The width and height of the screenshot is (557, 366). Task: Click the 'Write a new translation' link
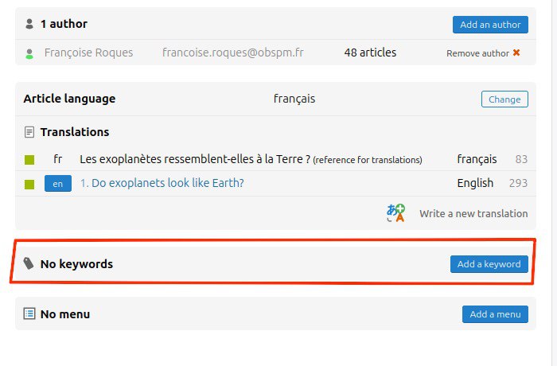coord(473,213)
